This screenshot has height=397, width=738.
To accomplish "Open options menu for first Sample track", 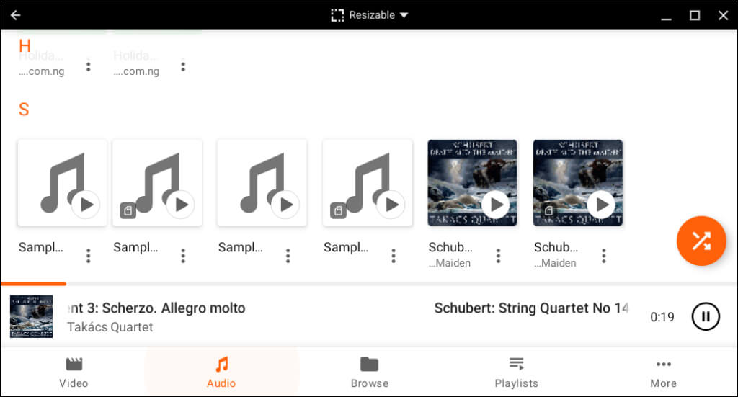I will 89,255.
